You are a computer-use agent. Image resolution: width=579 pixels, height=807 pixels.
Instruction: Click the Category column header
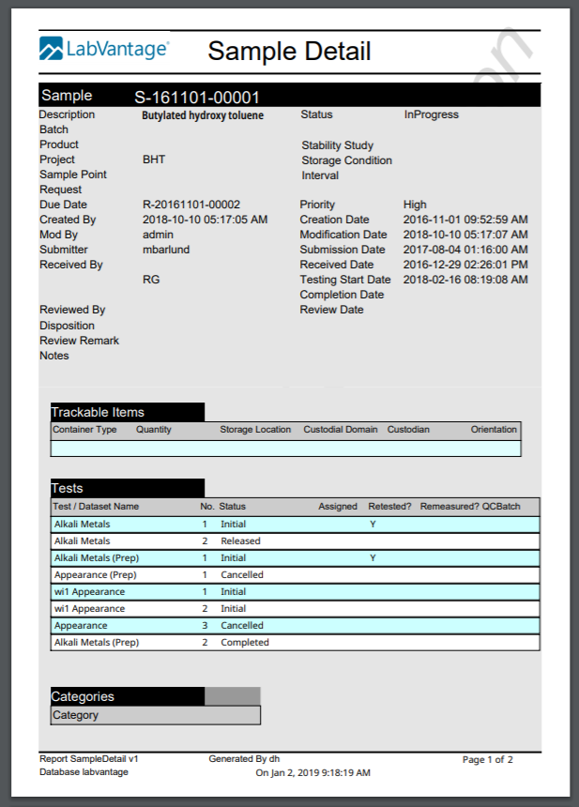156,715
